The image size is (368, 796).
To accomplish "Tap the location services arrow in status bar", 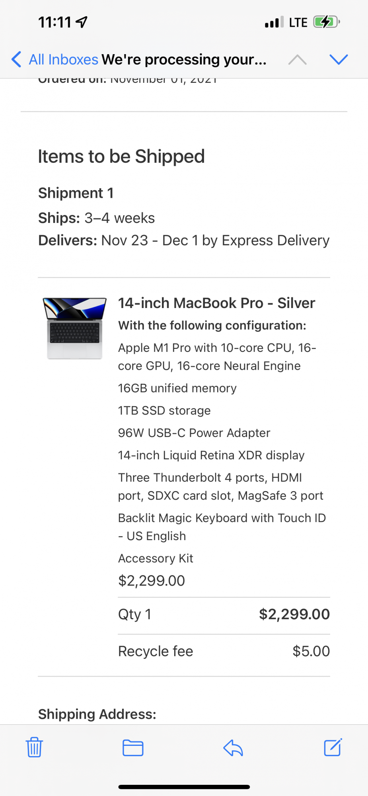I will (x=81, y=21).
